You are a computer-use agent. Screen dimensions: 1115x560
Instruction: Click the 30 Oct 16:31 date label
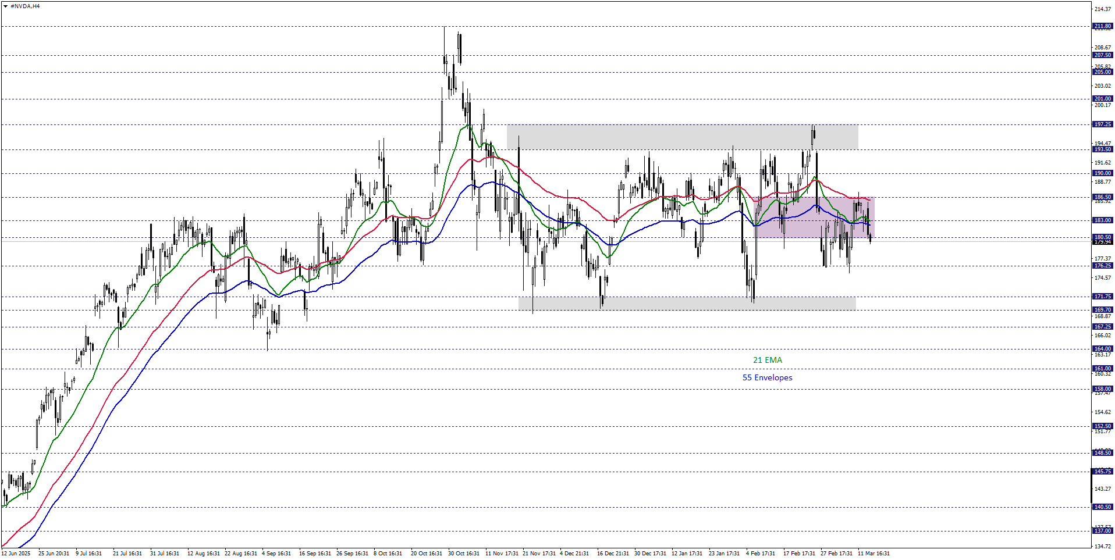[464, 554]
